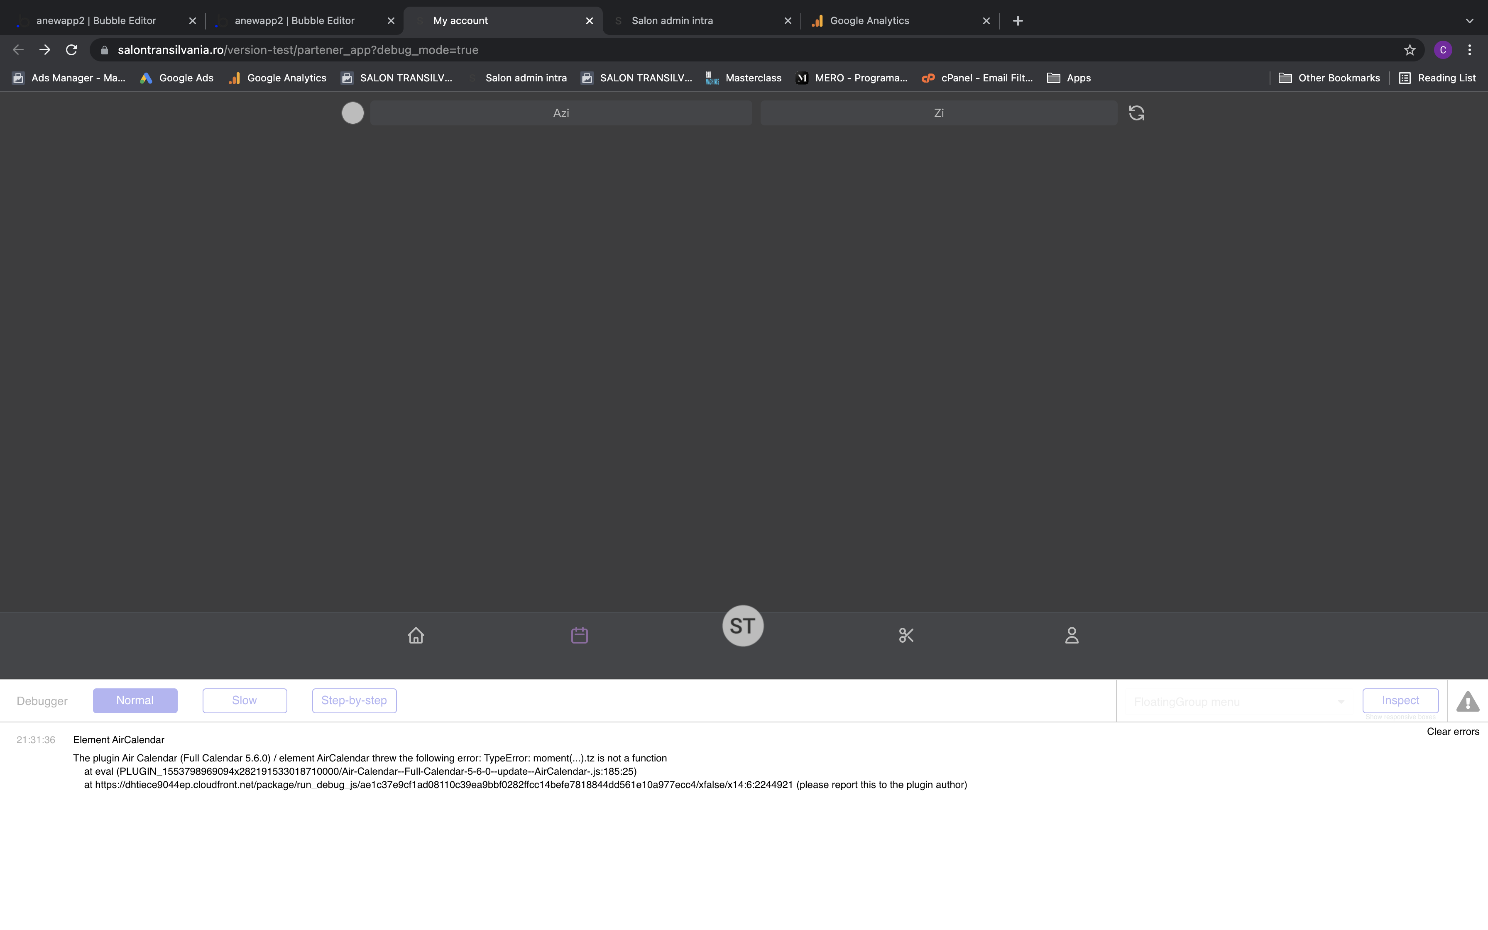Click the refresh icon beside Zi
The image size is (1488, 930).
[x=1136, y=113]
